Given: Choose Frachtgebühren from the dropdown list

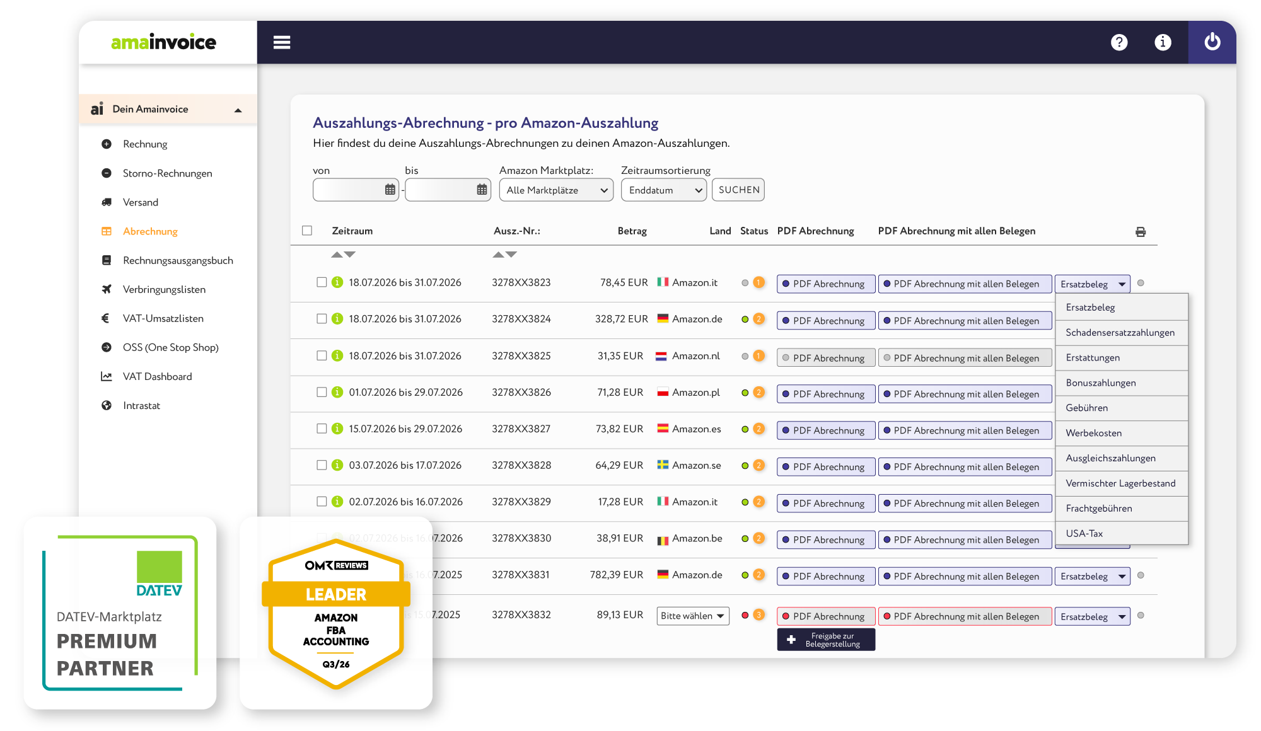Looking at the screenshot, I should pos(1122,508).
